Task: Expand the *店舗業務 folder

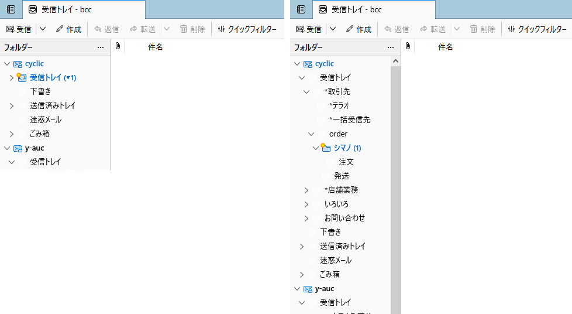Action: (x=306, y=190)
